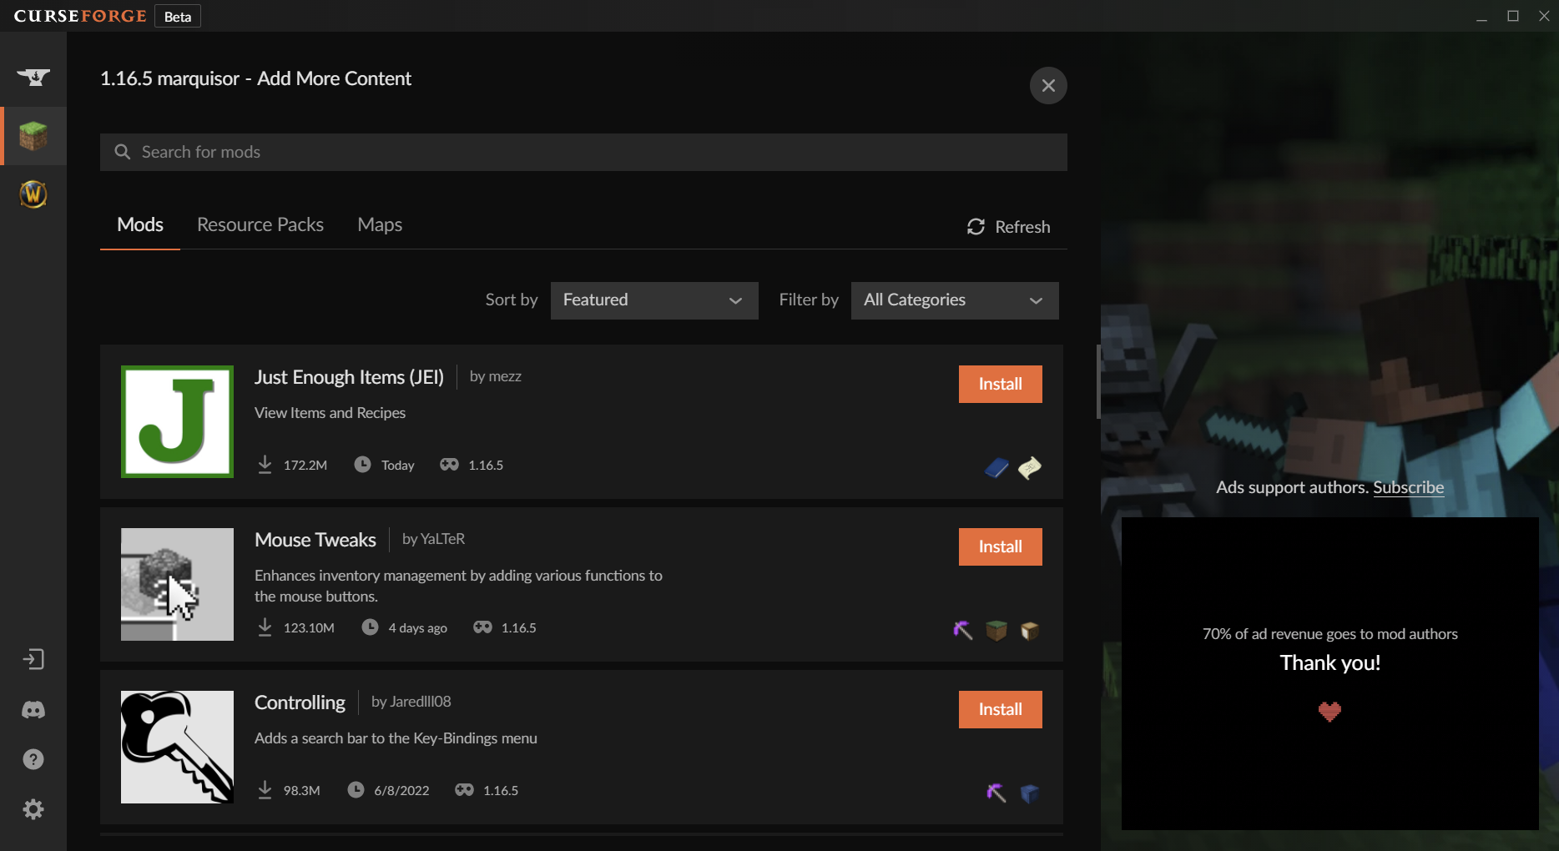Click the game version icon for Mouse Tweaks
Screen dimensions: 1559x851
[x=482, y=627]
